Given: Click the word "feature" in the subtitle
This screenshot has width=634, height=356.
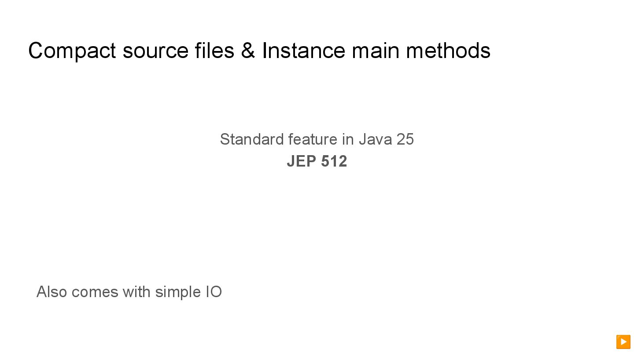Looking at the screenshot, I should pos(312,139).
